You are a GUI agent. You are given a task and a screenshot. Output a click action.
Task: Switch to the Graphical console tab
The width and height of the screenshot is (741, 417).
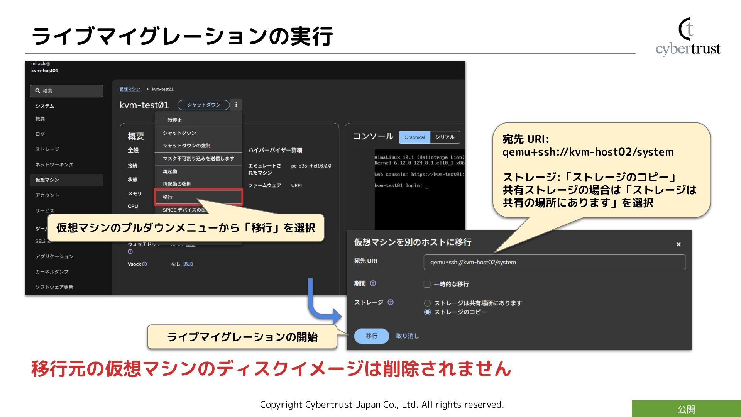[414, 137]
